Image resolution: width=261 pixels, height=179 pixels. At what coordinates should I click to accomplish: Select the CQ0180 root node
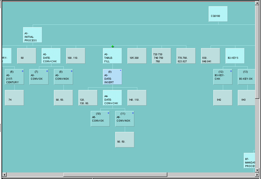tap(218, 14)
